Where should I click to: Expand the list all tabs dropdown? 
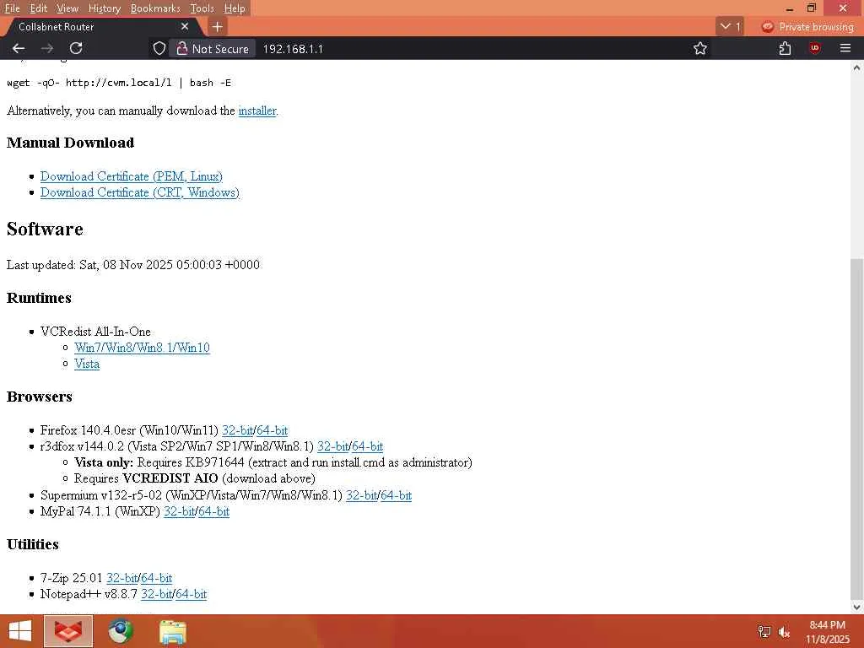tap(730, 26)
